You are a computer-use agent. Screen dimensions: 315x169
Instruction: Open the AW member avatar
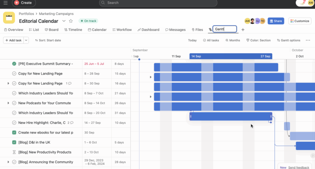[x=247, y=21]
